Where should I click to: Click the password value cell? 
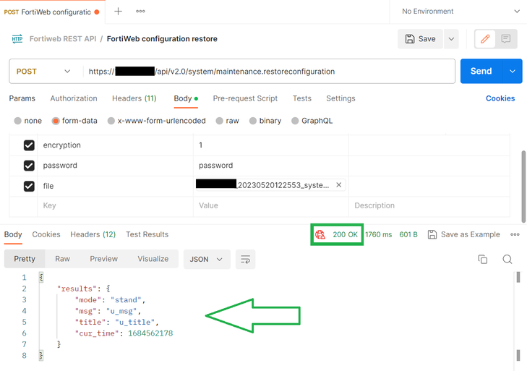(x=271, y=166)
